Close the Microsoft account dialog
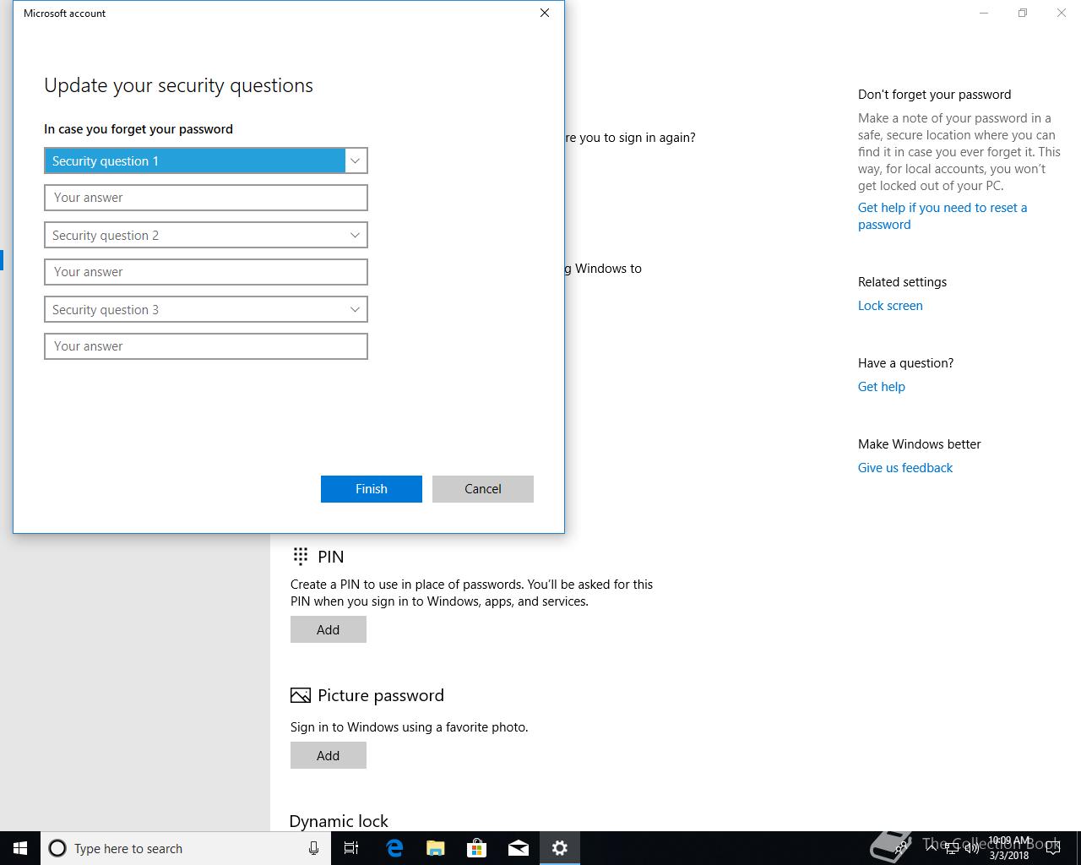 tap(545, 13)
